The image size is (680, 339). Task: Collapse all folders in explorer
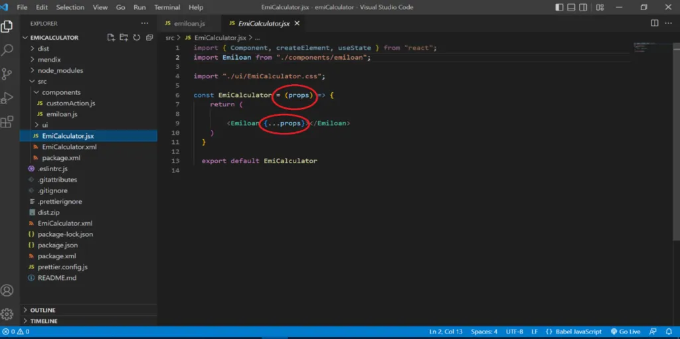pos(149,37)
